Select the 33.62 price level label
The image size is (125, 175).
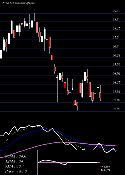(x=116, y=91)
